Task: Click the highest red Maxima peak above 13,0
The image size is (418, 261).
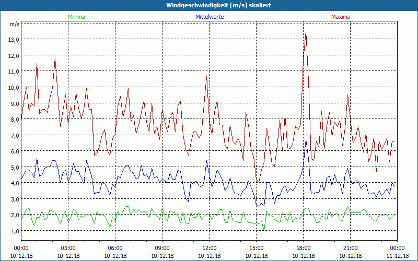Action: tap(306, 31)
